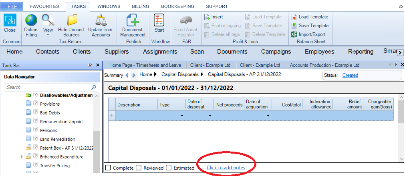Click Save Template in Balance Sheet group

(x=310, y=26)
